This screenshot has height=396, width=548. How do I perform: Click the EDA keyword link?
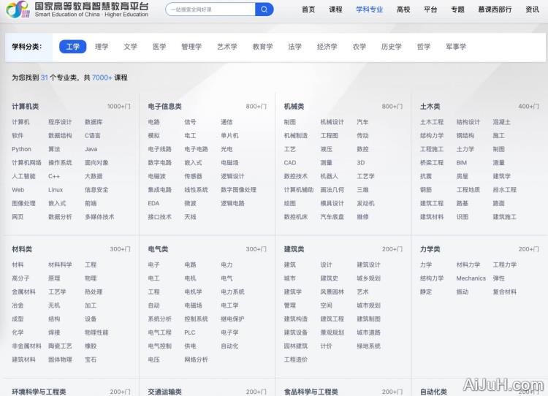point(153,203)
